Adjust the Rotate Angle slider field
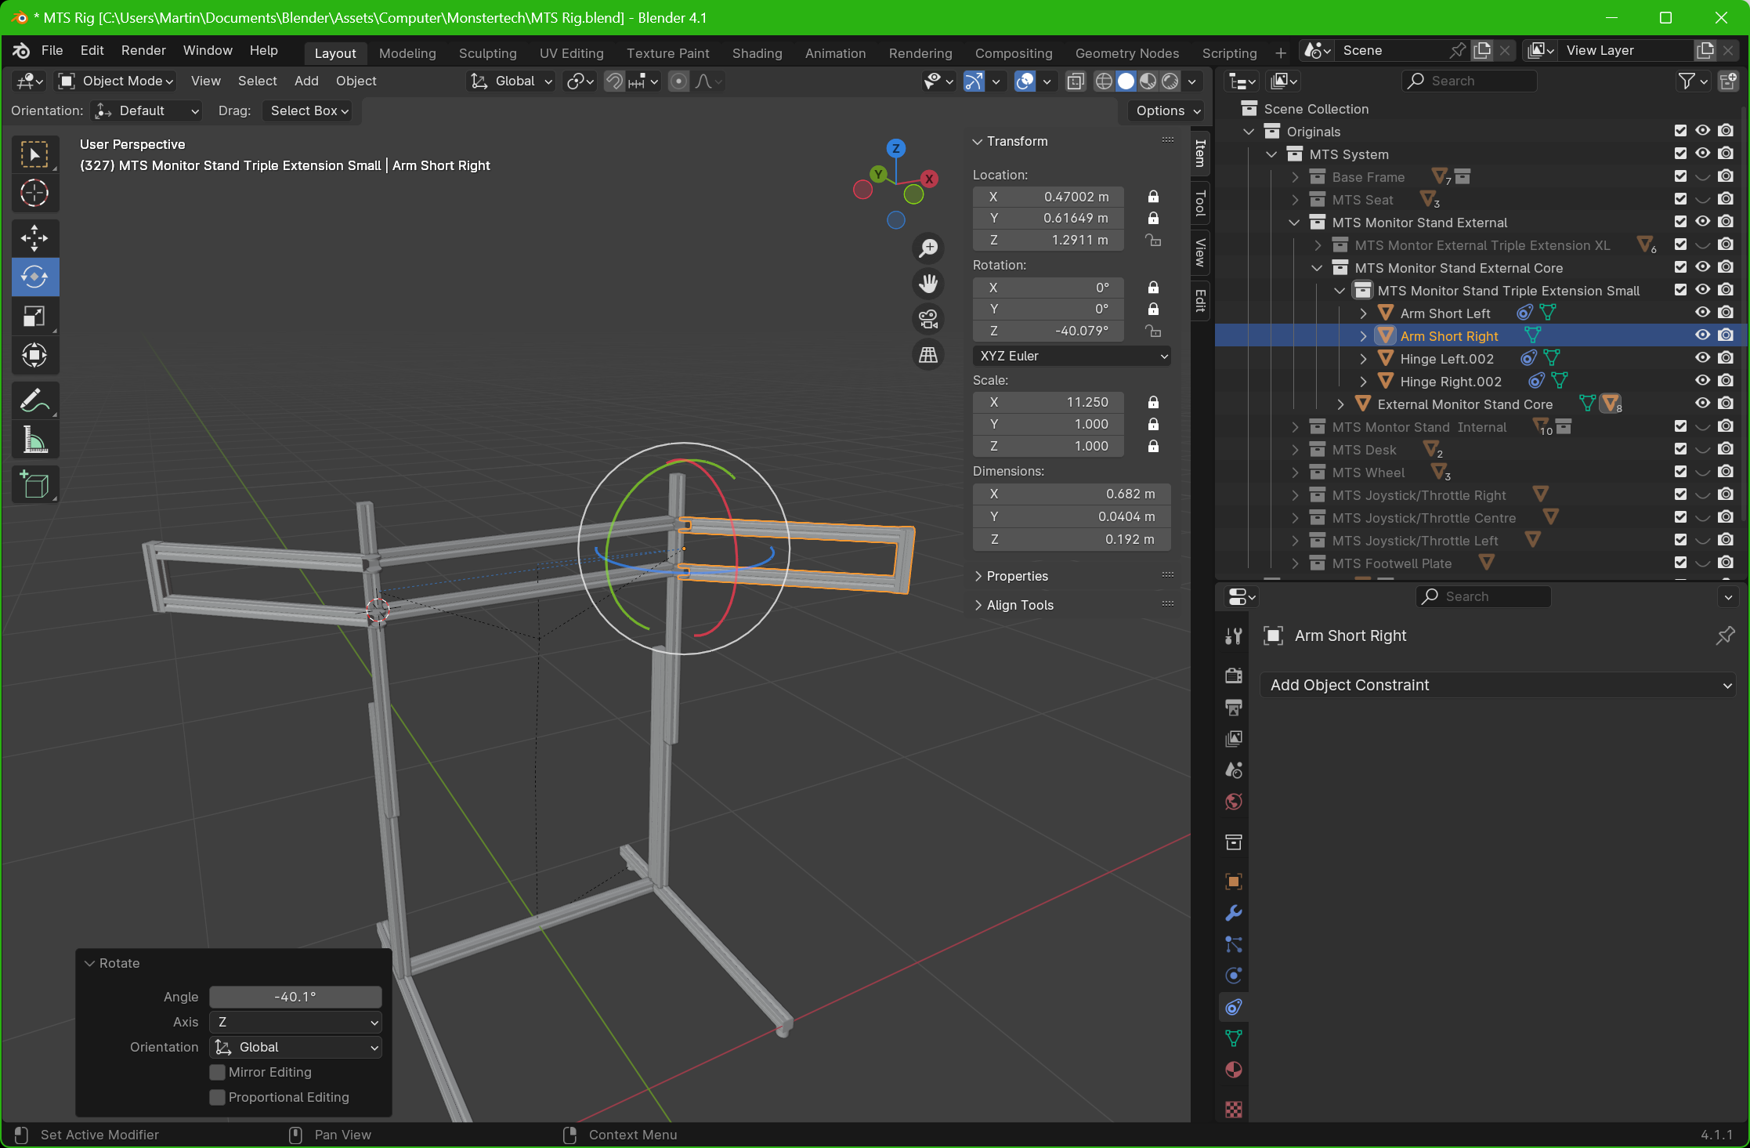This screenshot has width=1750, height=1148. 295,997
